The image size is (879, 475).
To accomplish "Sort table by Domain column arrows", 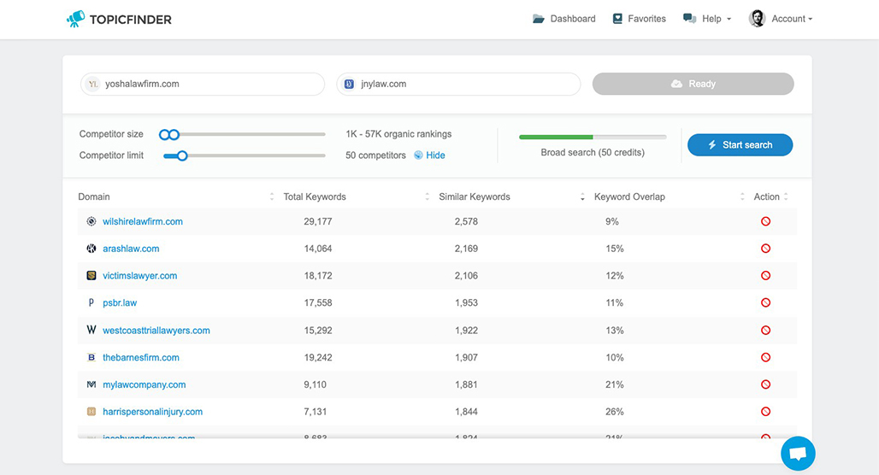I will (272, 196).
